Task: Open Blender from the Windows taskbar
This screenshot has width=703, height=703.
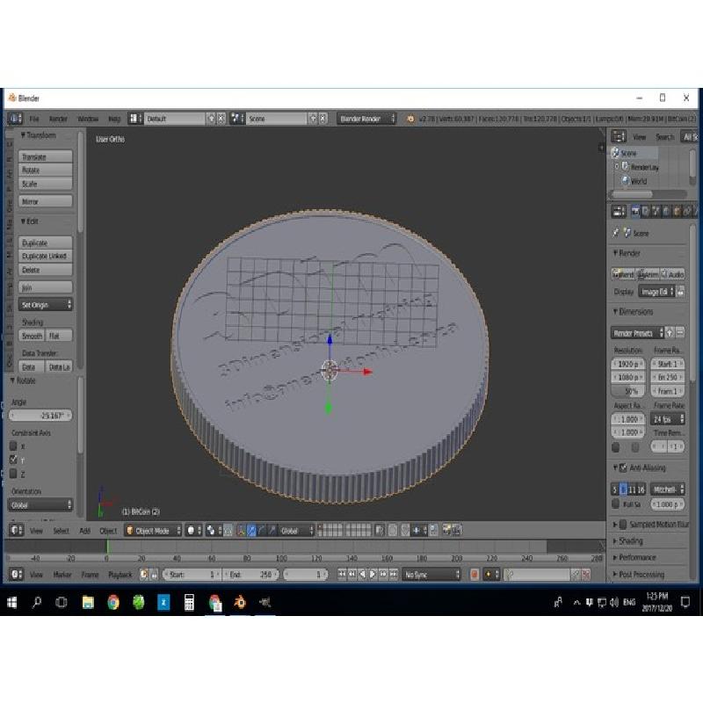Action: click(x=240, y=602)
